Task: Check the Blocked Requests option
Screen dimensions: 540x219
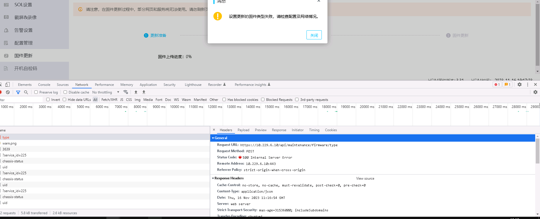Action: pos(263,99)
